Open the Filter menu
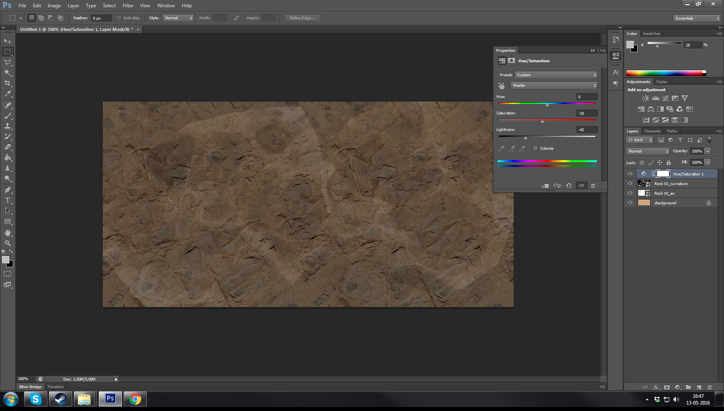The height and width of the screenshot is (411, 724). [128, 6]
